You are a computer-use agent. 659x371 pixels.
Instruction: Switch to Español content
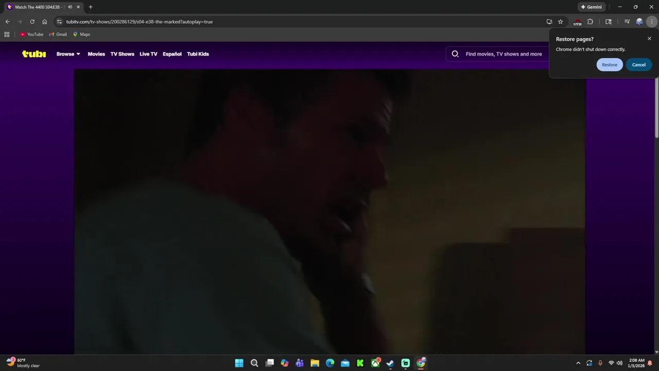click(172, 54)
